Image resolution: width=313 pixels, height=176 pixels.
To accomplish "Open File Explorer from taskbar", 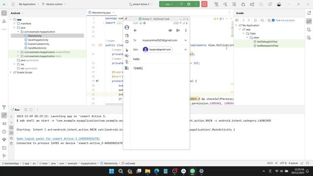I will pyautogui.click(x=148, y=171).
